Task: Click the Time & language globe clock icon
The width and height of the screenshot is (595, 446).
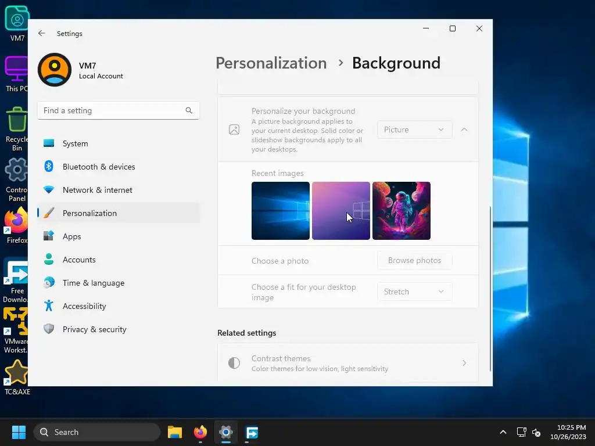Action: (x=49, y=282)
